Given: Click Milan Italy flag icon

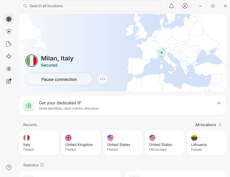Looking at the screenshot, I should [32, 61].
